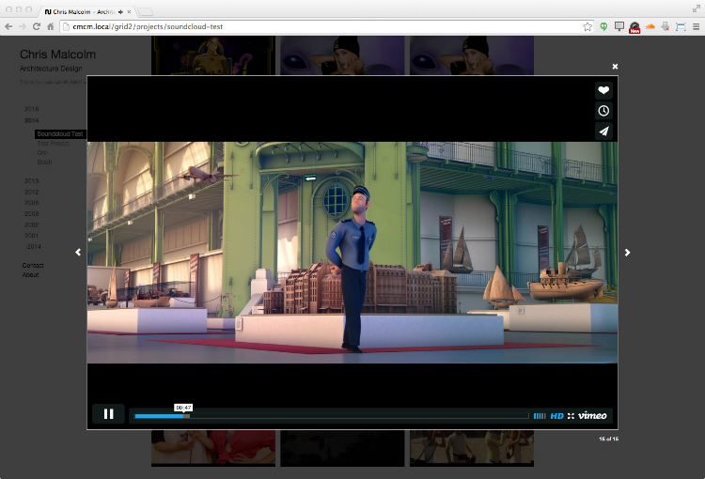
Task: Enter fullscreen mode in the Vimeo player
Action: point(571,415)
